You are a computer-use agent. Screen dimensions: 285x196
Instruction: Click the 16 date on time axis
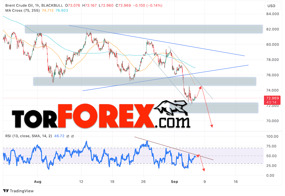tap(235, 182)
